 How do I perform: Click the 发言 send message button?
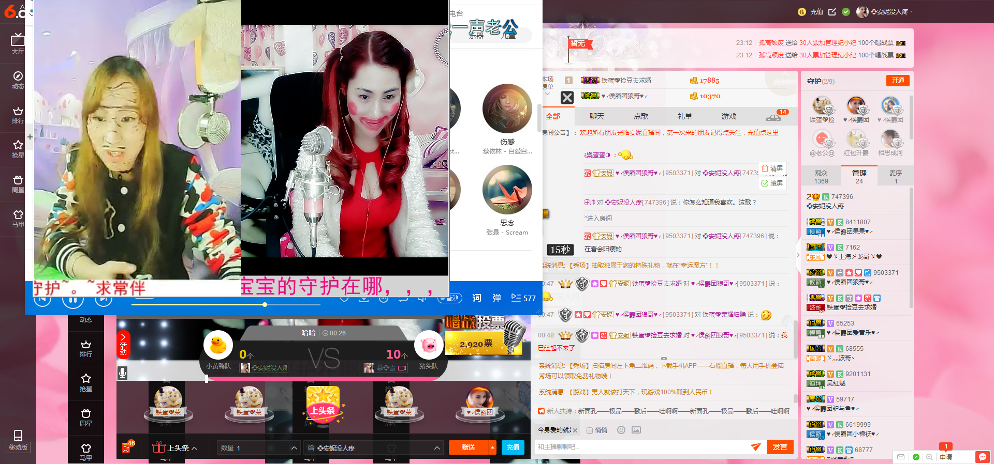point(780,447)
